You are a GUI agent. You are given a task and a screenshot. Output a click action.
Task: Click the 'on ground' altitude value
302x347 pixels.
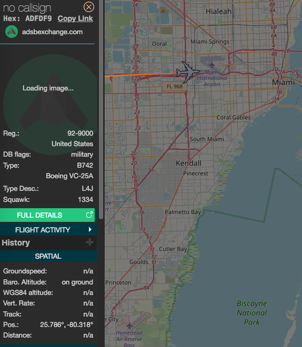coord(77,282)
